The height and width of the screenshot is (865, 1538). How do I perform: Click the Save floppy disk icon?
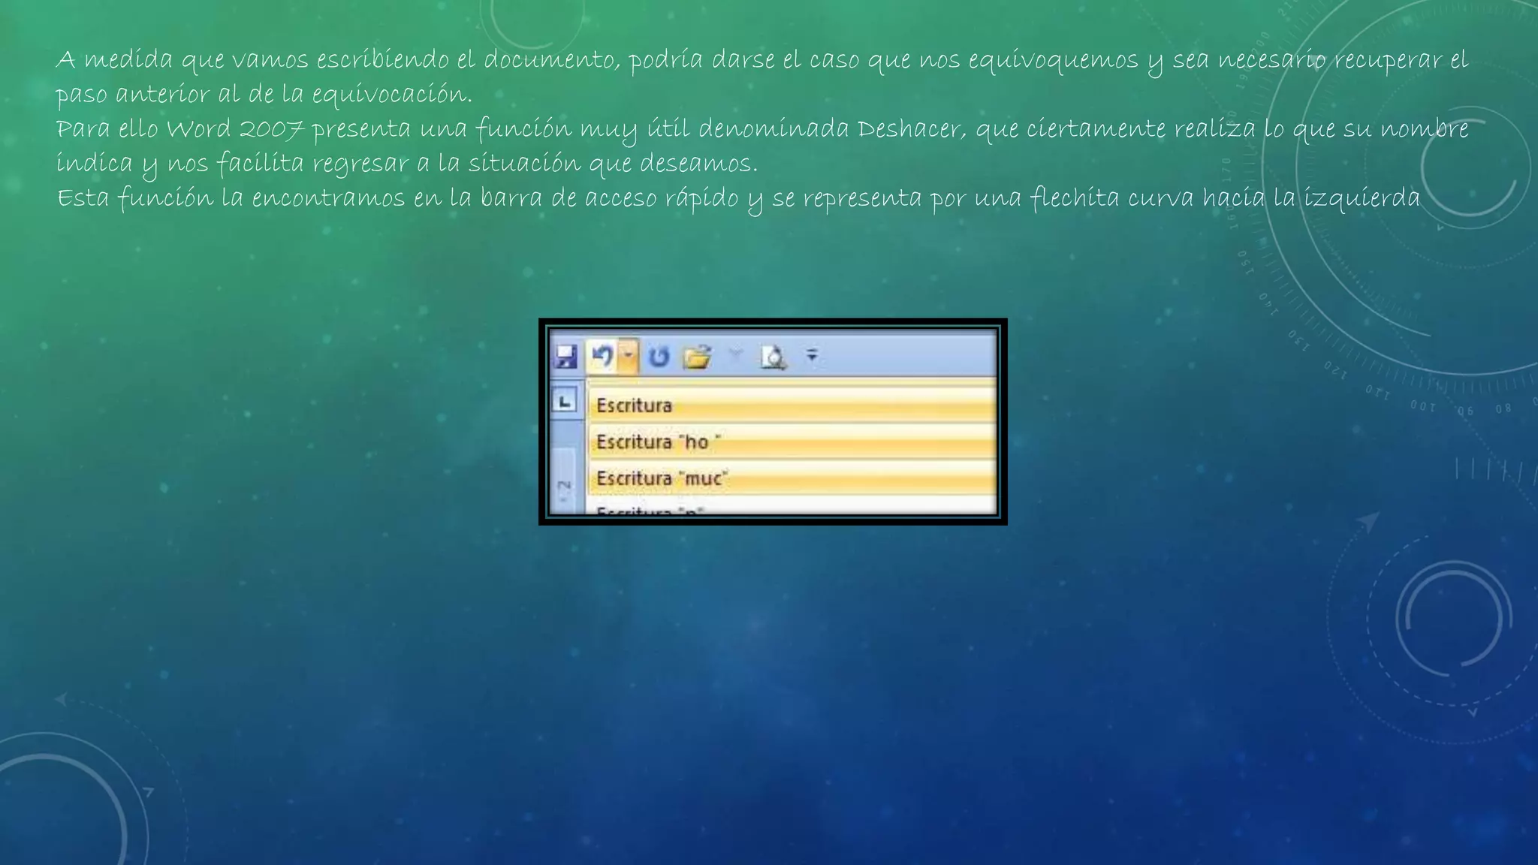pos(565,357)
